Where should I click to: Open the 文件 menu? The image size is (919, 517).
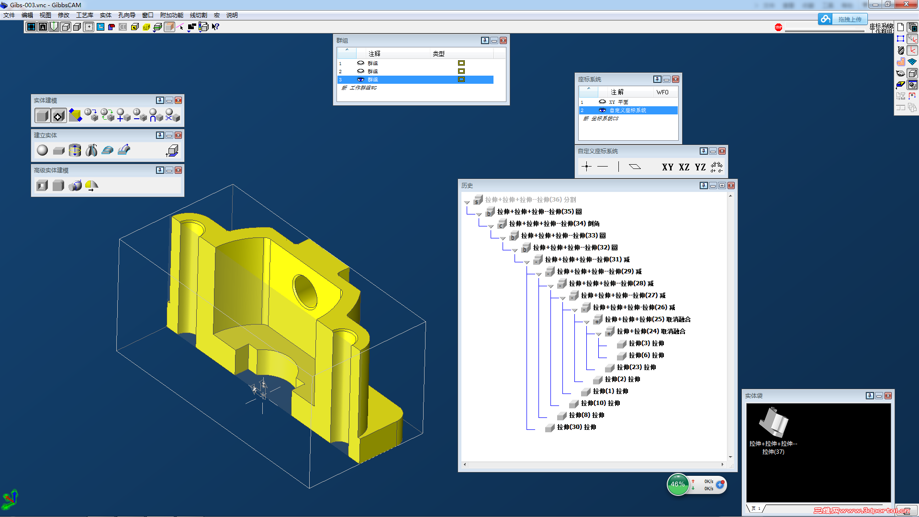[x=9, y=15]
